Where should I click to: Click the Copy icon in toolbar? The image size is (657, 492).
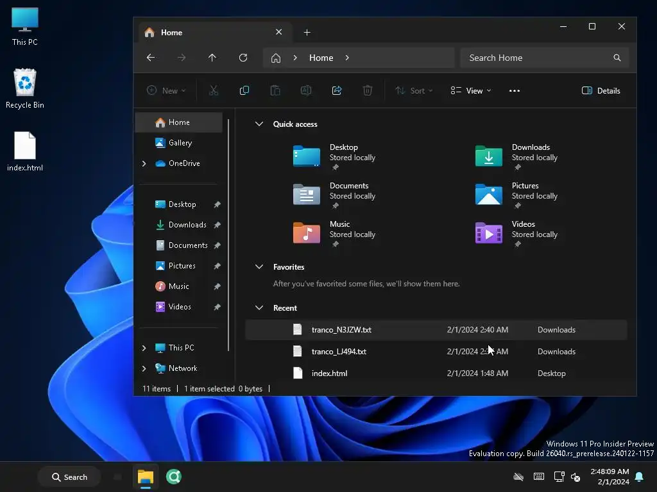[244, 90]
